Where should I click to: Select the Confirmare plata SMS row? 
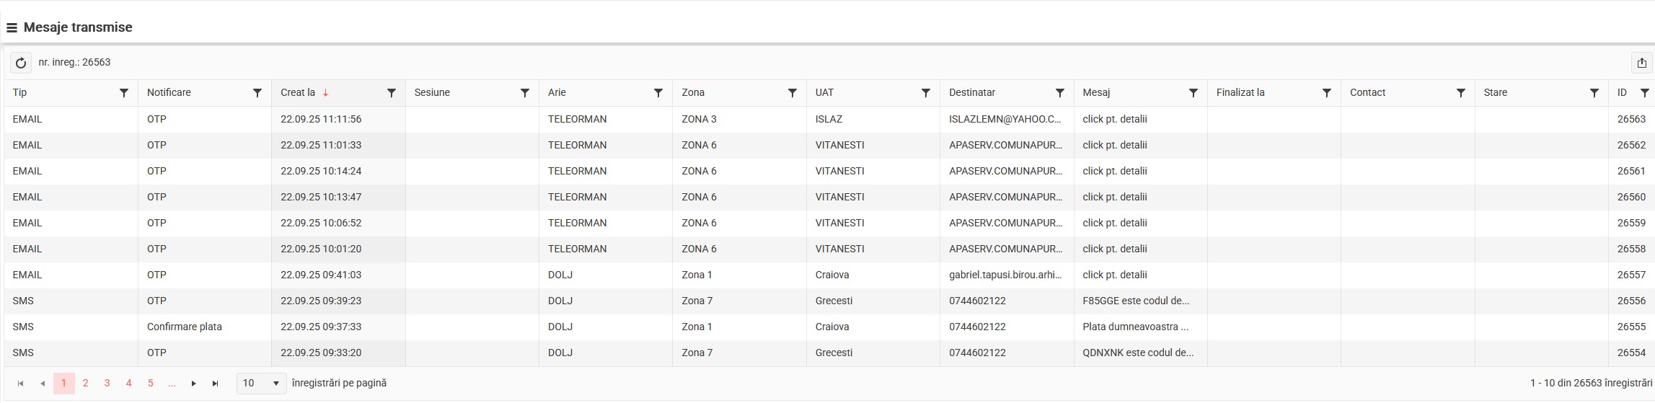[x=185, y=327]
